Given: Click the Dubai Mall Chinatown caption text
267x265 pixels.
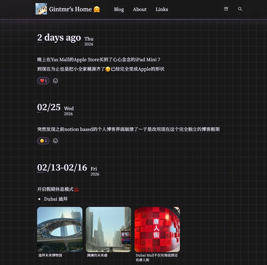Looking at the screenshot, I should (x=157, y=257).
